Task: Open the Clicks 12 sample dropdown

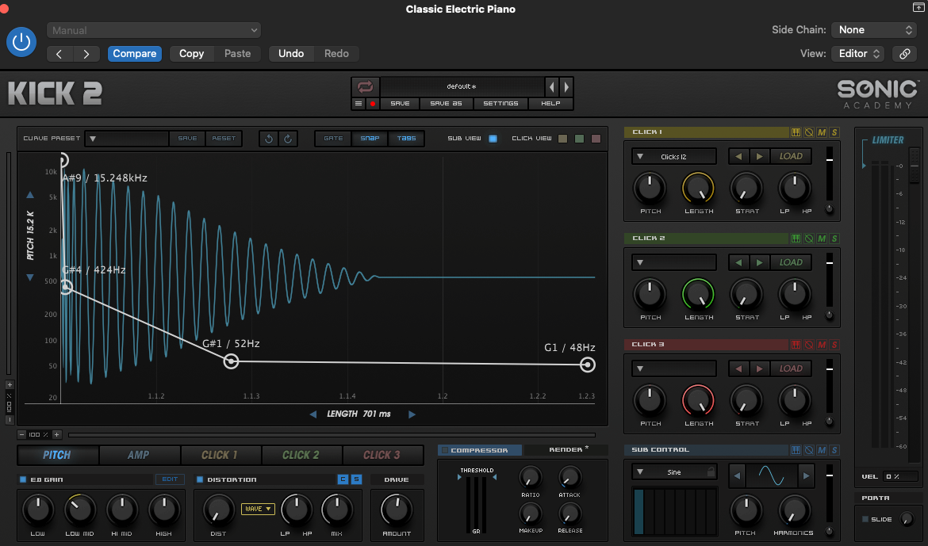Action: [x=674, y=157]
